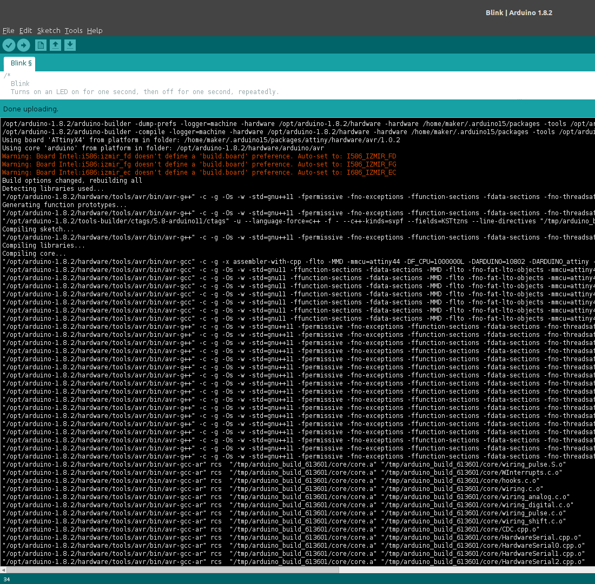Click the HardwareSerial.cpp.o archive line
Image resolution: width=595 pixels, height=584 pixels.
tap(292, 537)
